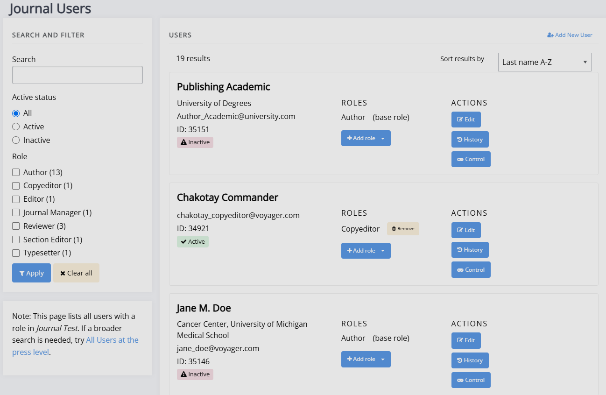
Task: Click the Active badge for Chakotay Commander
Action: click(193, 242)
